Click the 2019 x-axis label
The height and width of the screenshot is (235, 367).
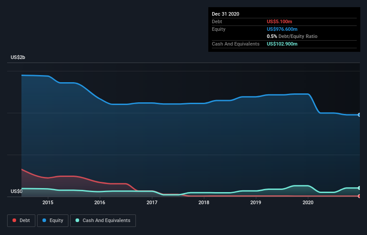[256, 202]
